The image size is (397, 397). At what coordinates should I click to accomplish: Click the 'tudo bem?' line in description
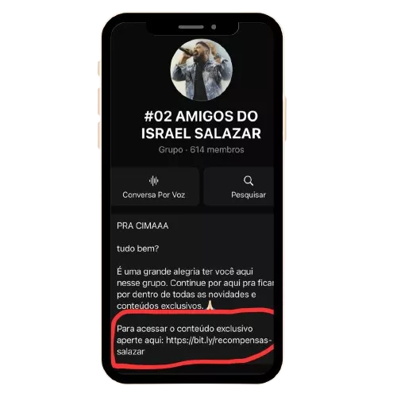coord(137,249)
